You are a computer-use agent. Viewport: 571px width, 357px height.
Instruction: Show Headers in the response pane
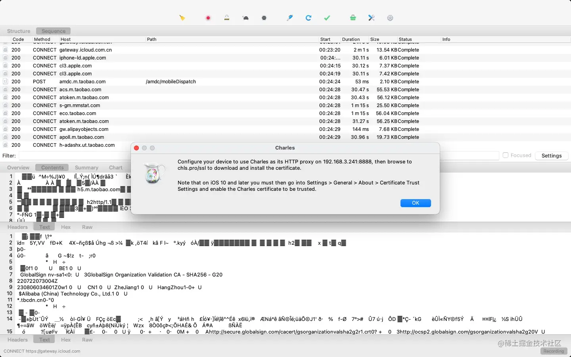pyautogui.click(x=17, y=340)
